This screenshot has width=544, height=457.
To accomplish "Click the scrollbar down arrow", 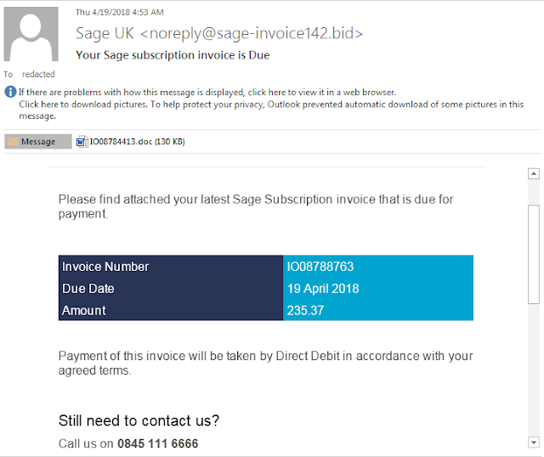I will click(x=533, y=443).
